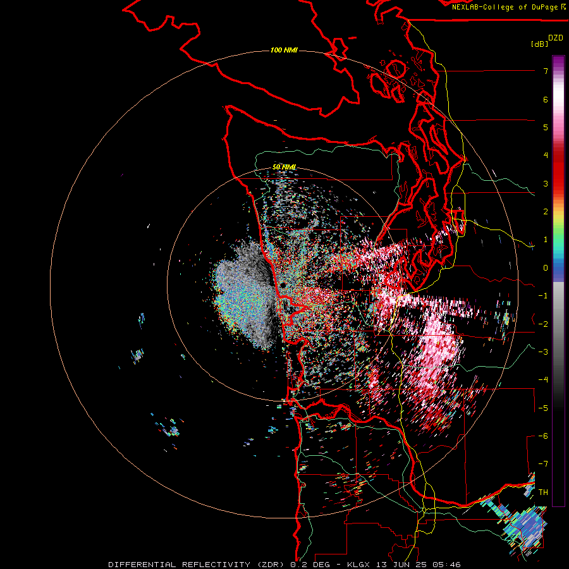This screenshot has width=569, height=569.
Task: Select the -5 value on the scale
Action: pyautogui.click(x=543, y=408)
